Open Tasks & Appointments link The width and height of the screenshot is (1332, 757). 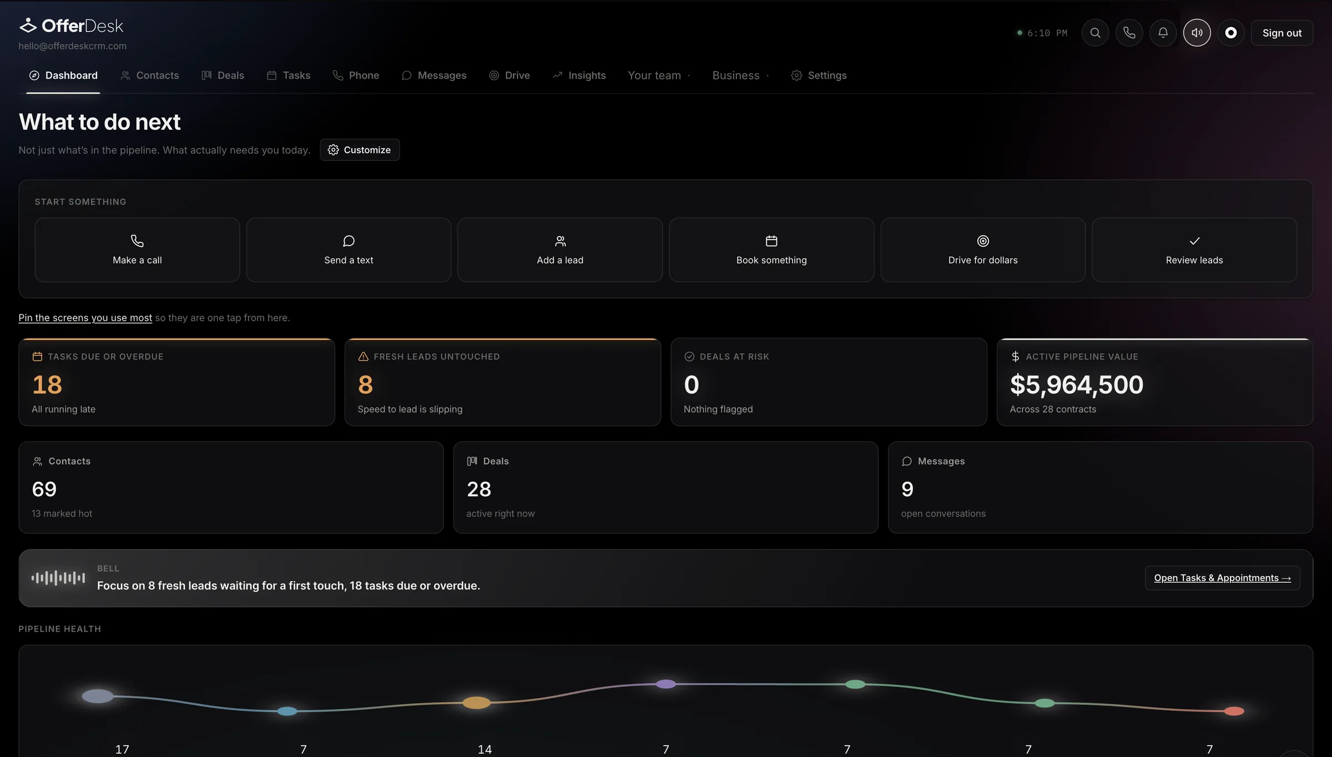[x=1223, y=578]
